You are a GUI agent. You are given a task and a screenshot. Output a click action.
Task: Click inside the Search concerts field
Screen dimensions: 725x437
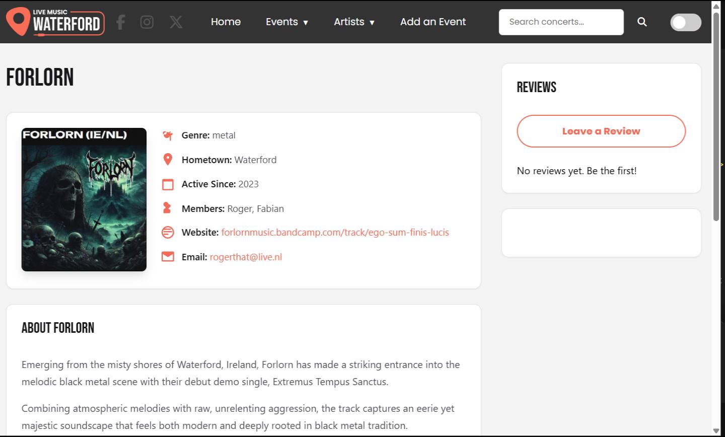pyautogui.click(x=561, y=22)
